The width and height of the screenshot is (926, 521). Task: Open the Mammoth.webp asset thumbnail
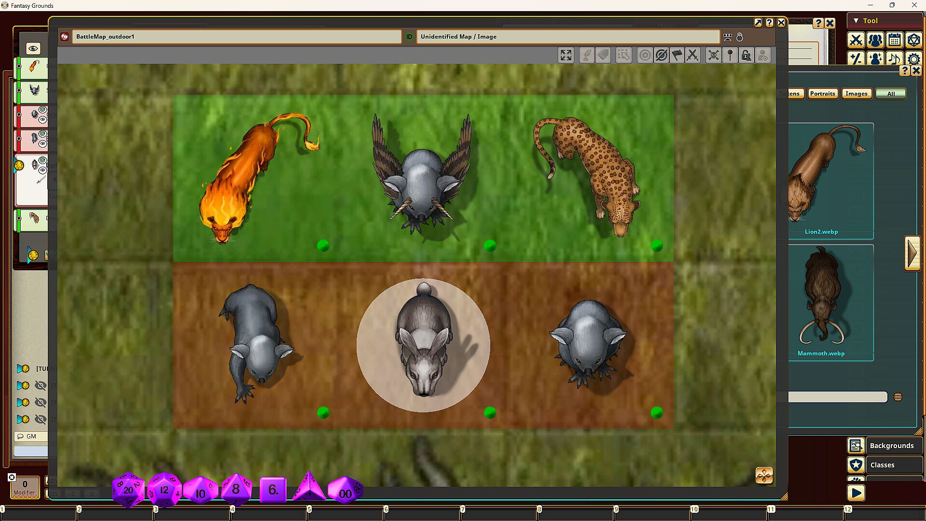tap(830, 303)
